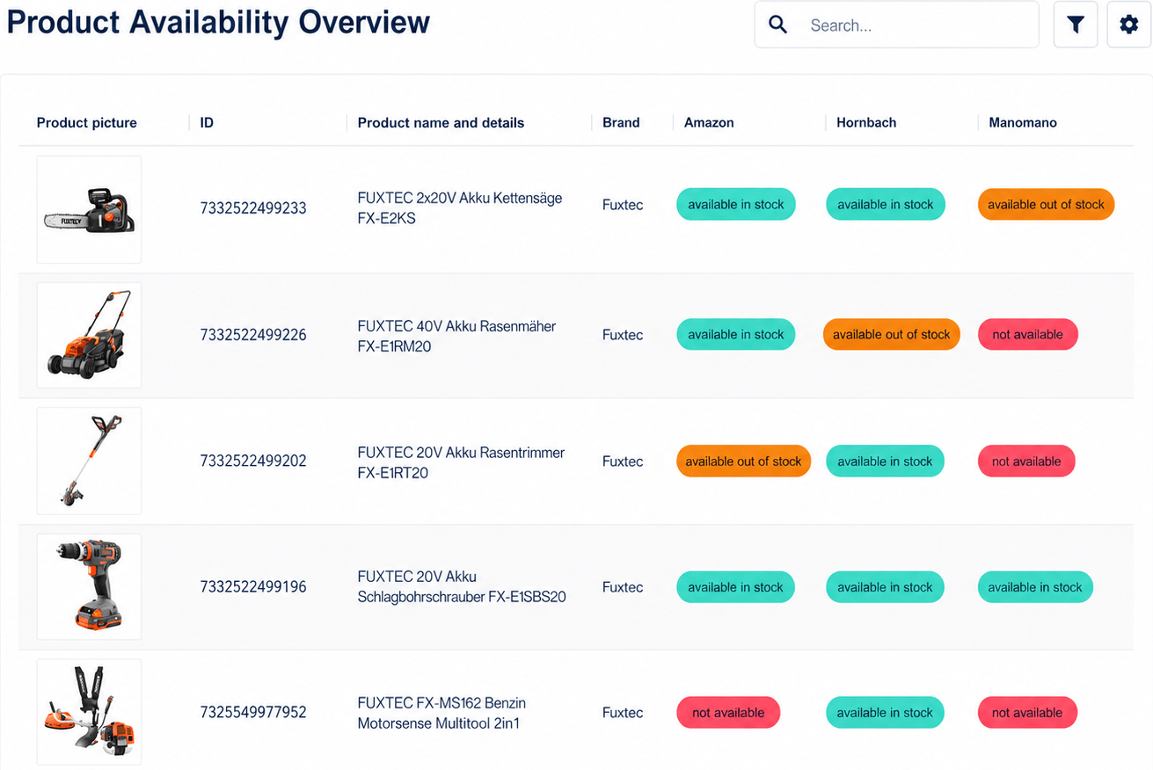Click the Manomano column header
Image resolution: width=1153 pixels, height=770 pixels.
click(1023, 123)
